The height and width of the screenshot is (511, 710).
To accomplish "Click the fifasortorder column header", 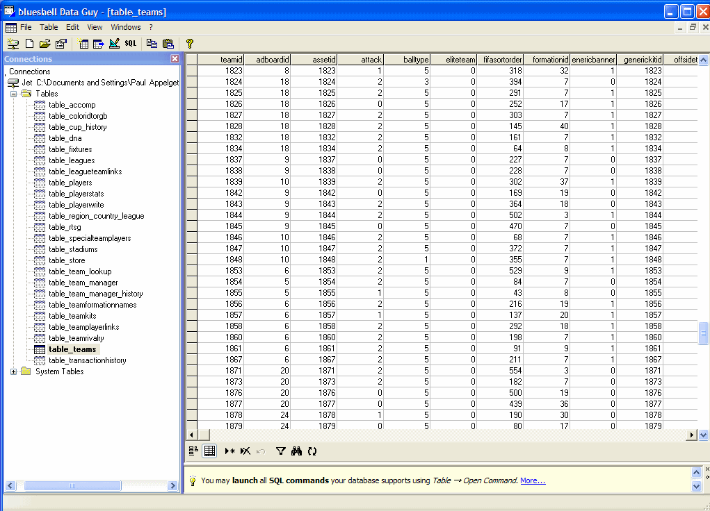I will 500,60.
